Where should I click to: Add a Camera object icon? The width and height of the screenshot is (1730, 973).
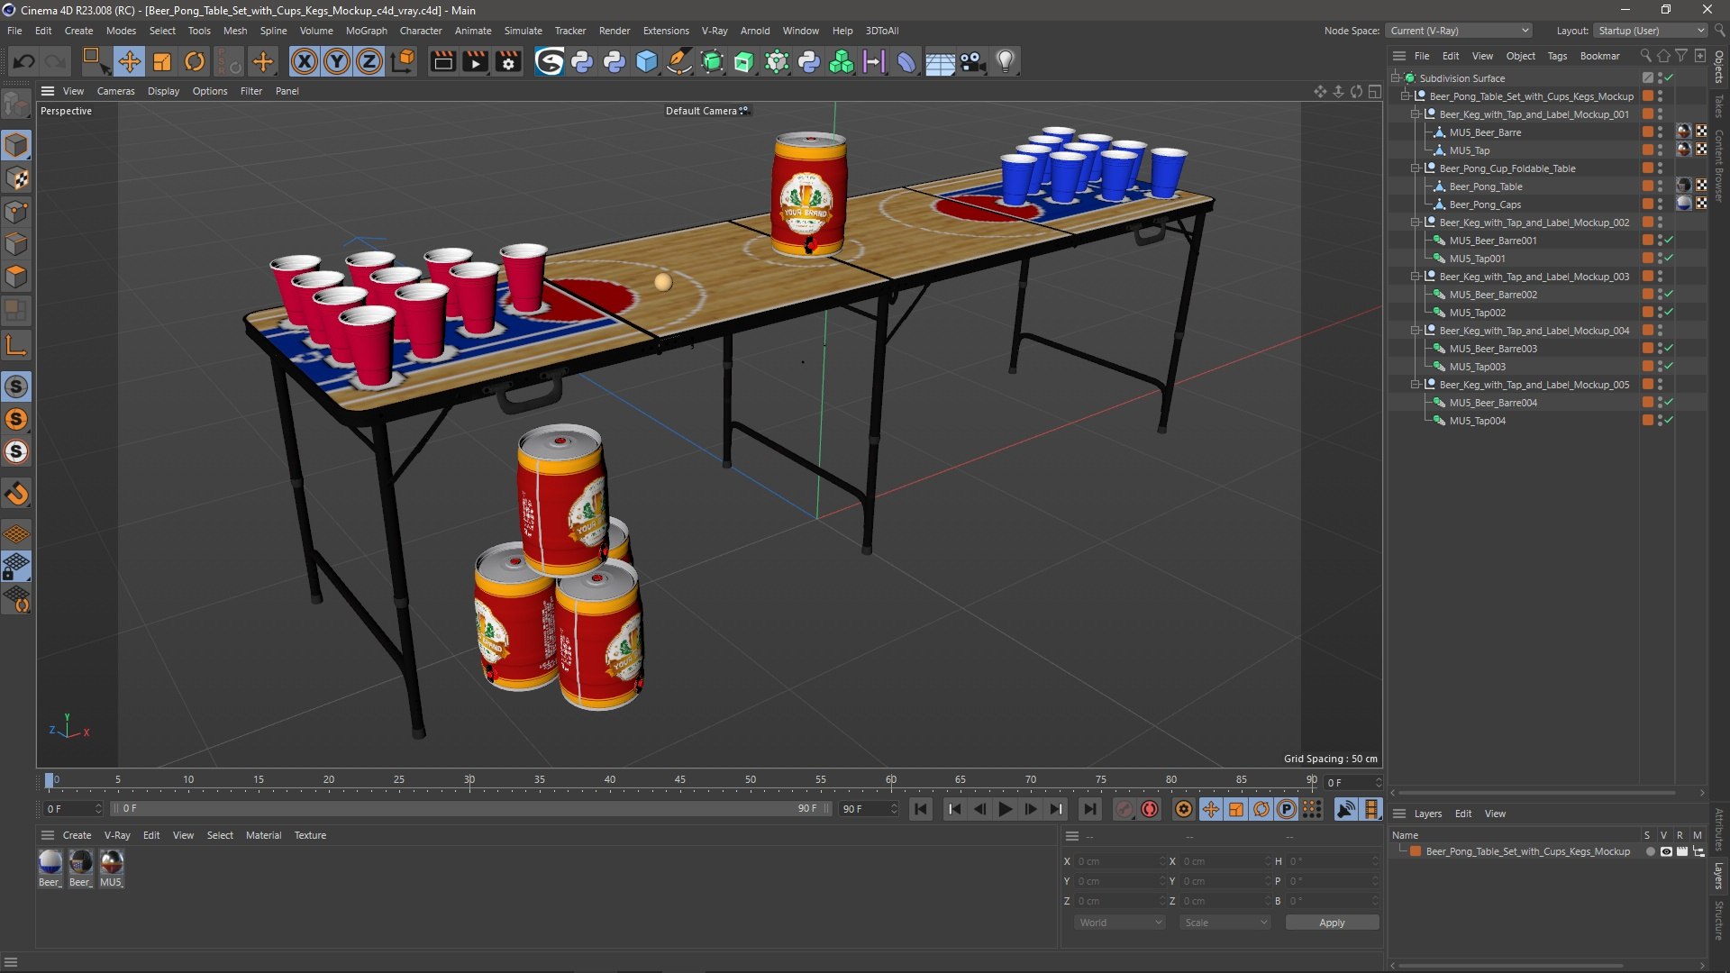click(972, 61)
